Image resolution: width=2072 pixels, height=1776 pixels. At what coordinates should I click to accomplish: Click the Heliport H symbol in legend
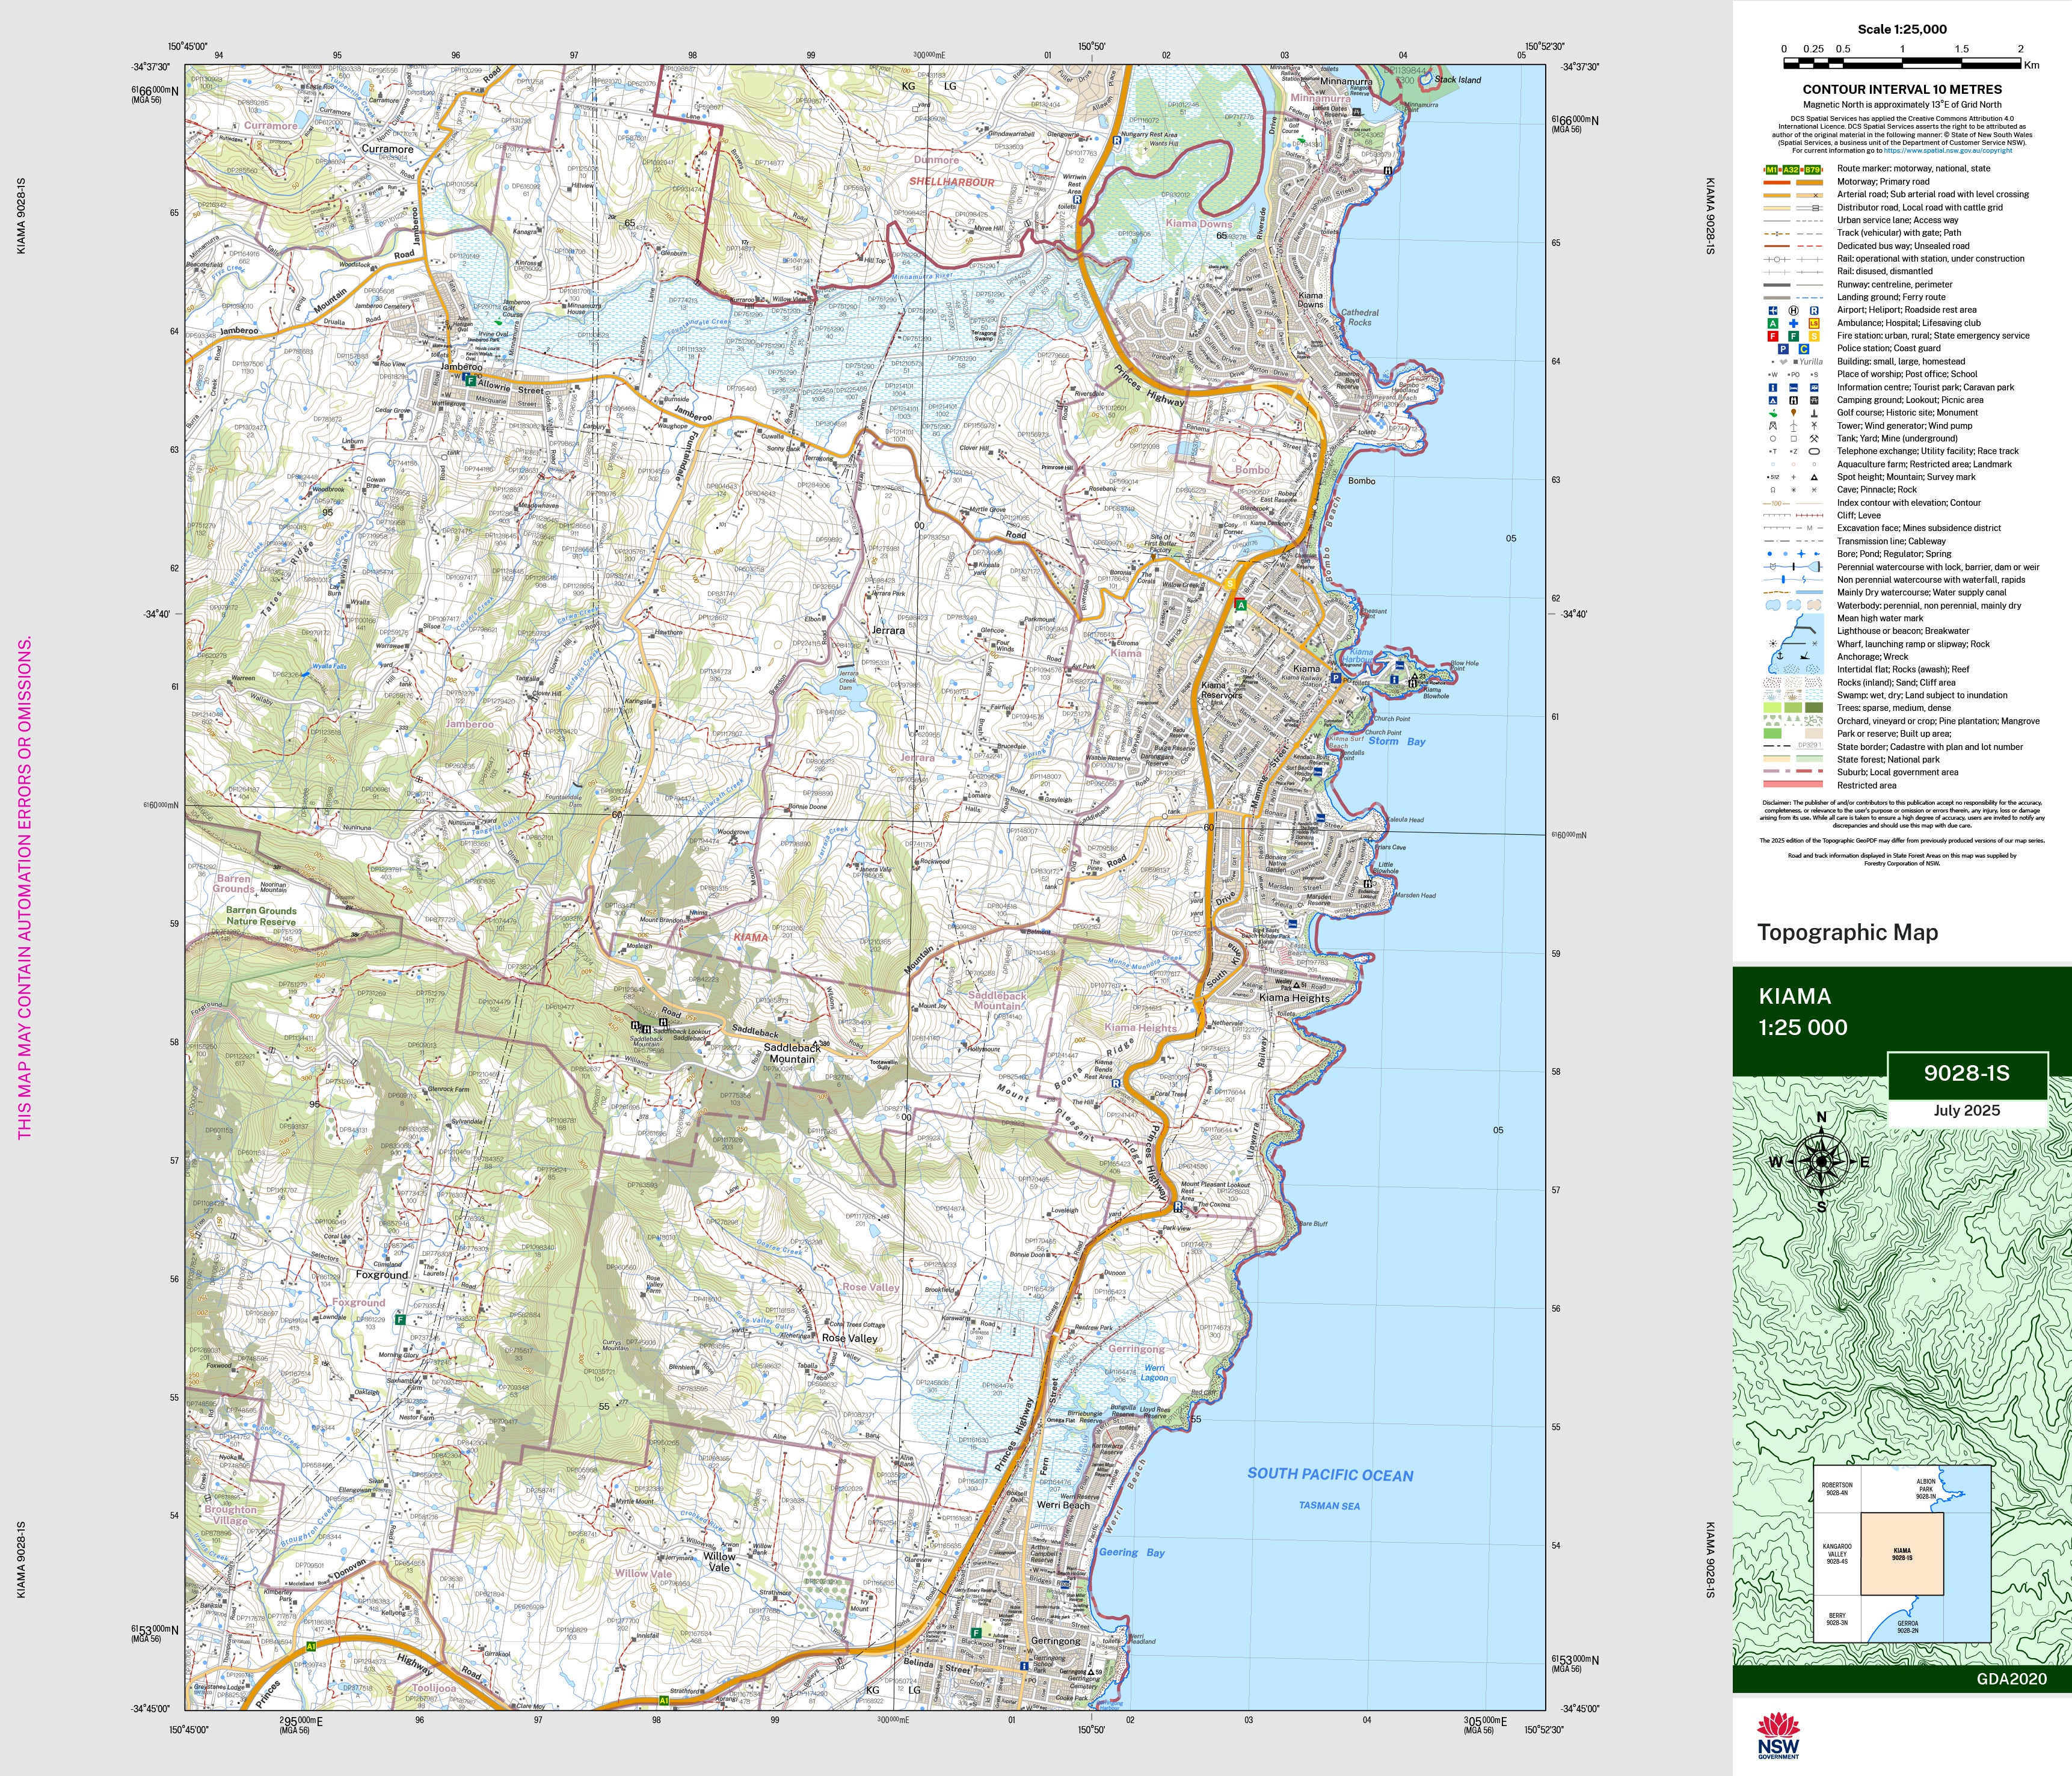tap(1794, 311)
